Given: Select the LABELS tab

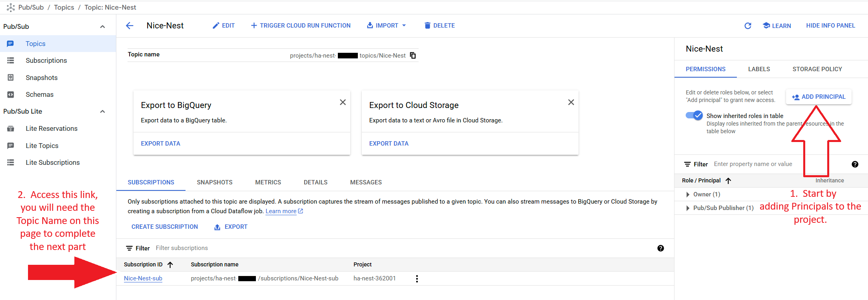Looking at the screenshot, I should (759, 69).
